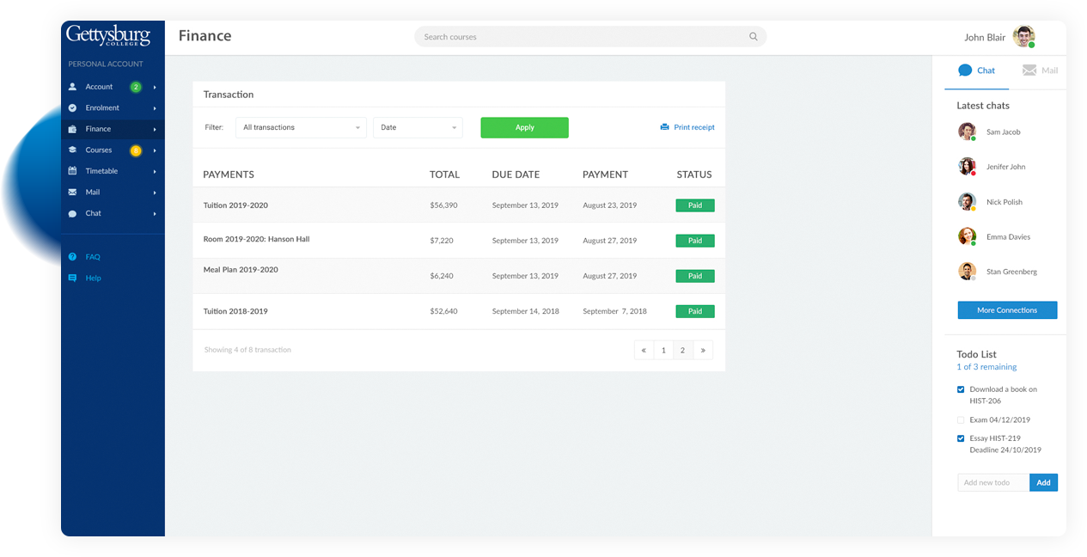Click the Help message icon in sidebar

coord(73,278)
